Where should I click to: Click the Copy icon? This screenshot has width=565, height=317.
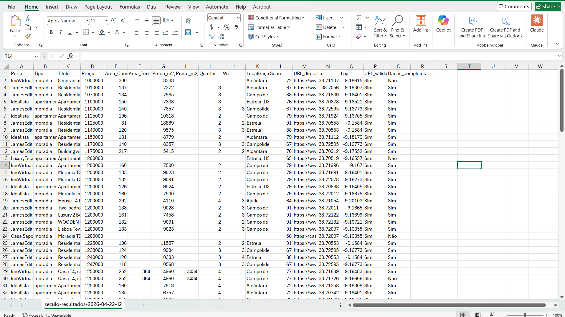[x=28, y=27]
